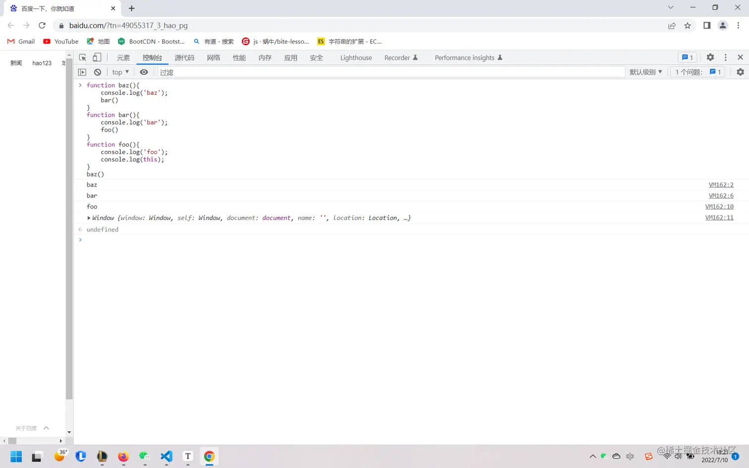
Task: Switch to the 性能 tab
Action: click(x=239, y=58)
